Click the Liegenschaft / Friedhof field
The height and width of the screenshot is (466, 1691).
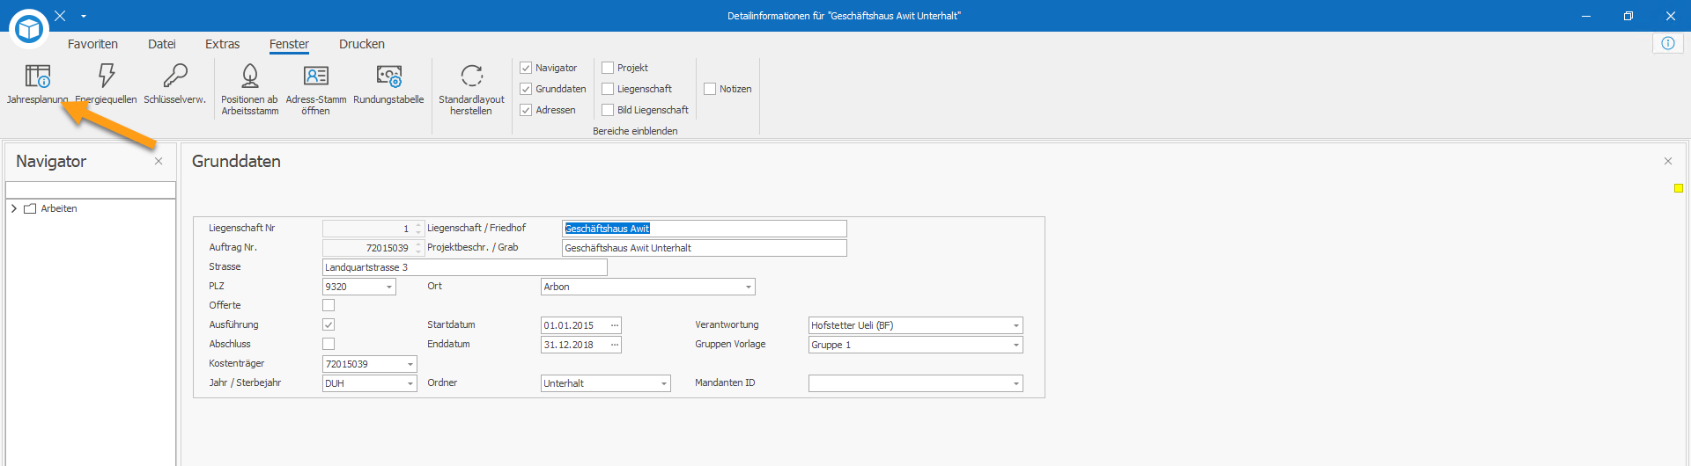pos(705,229)
